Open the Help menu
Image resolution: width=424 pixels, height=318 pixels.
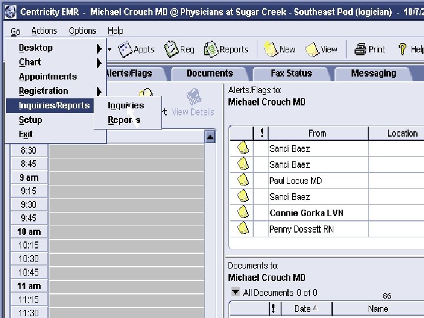[x=115, y=31]
